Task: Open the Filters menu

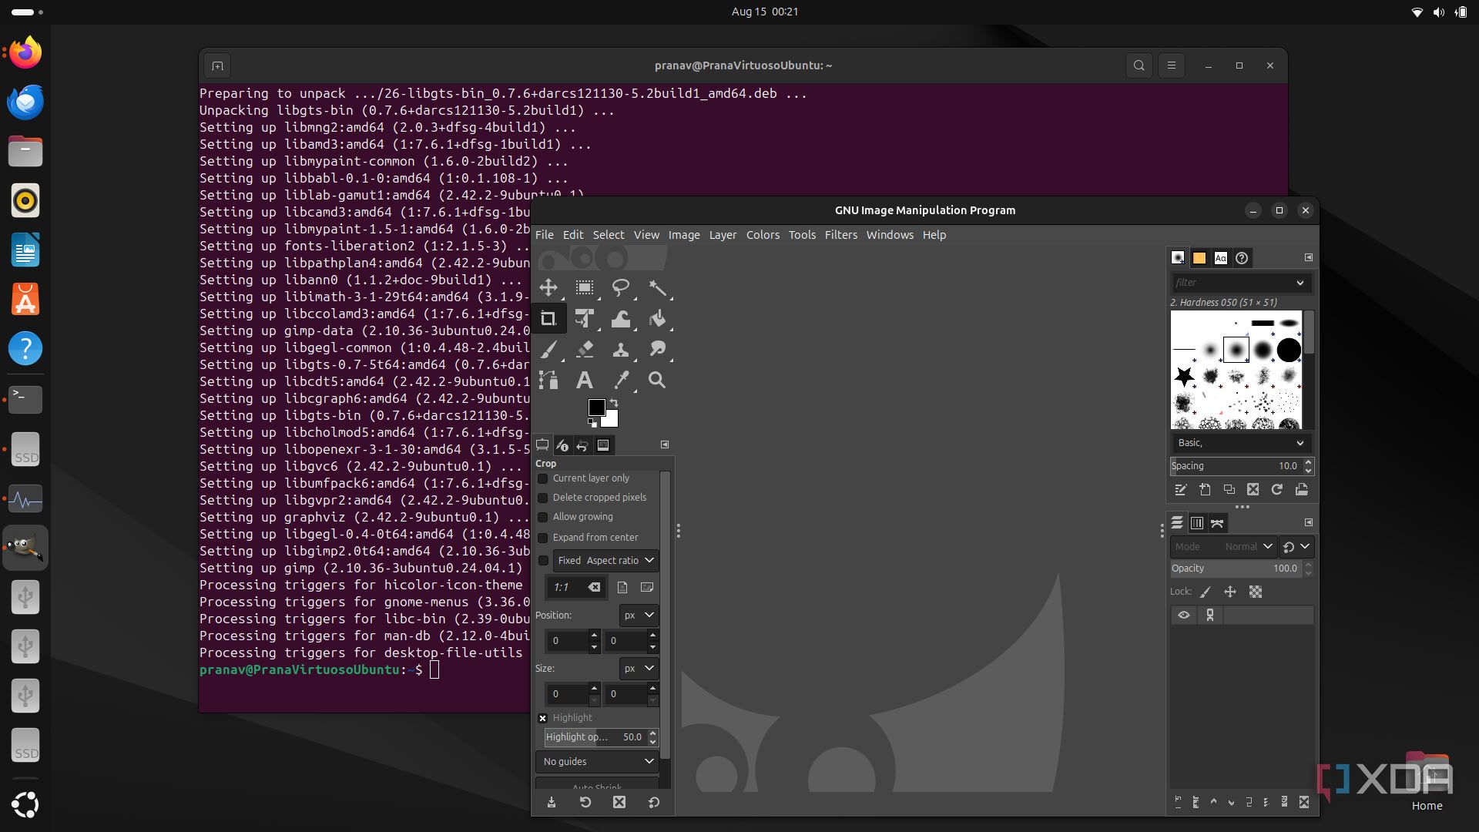Action: (840, 235)
